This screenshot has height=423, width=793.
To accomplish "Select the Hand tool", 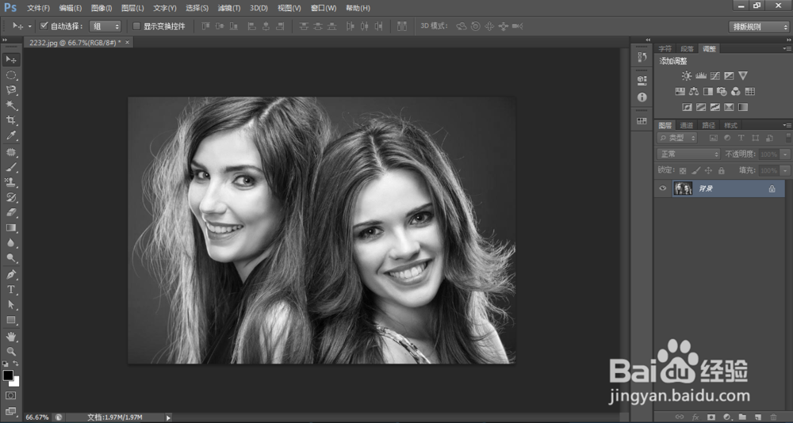I will (x=11, y=337).
